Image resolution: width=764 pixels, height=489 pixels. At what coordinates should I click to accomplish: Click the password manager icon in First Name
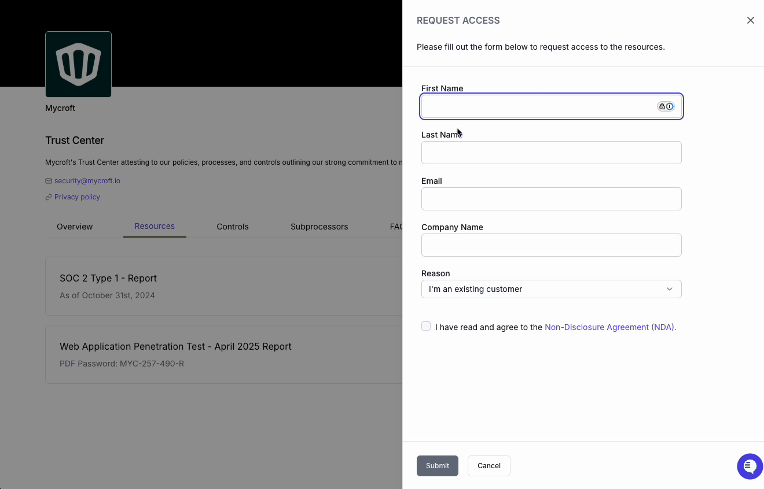point(666,106)
